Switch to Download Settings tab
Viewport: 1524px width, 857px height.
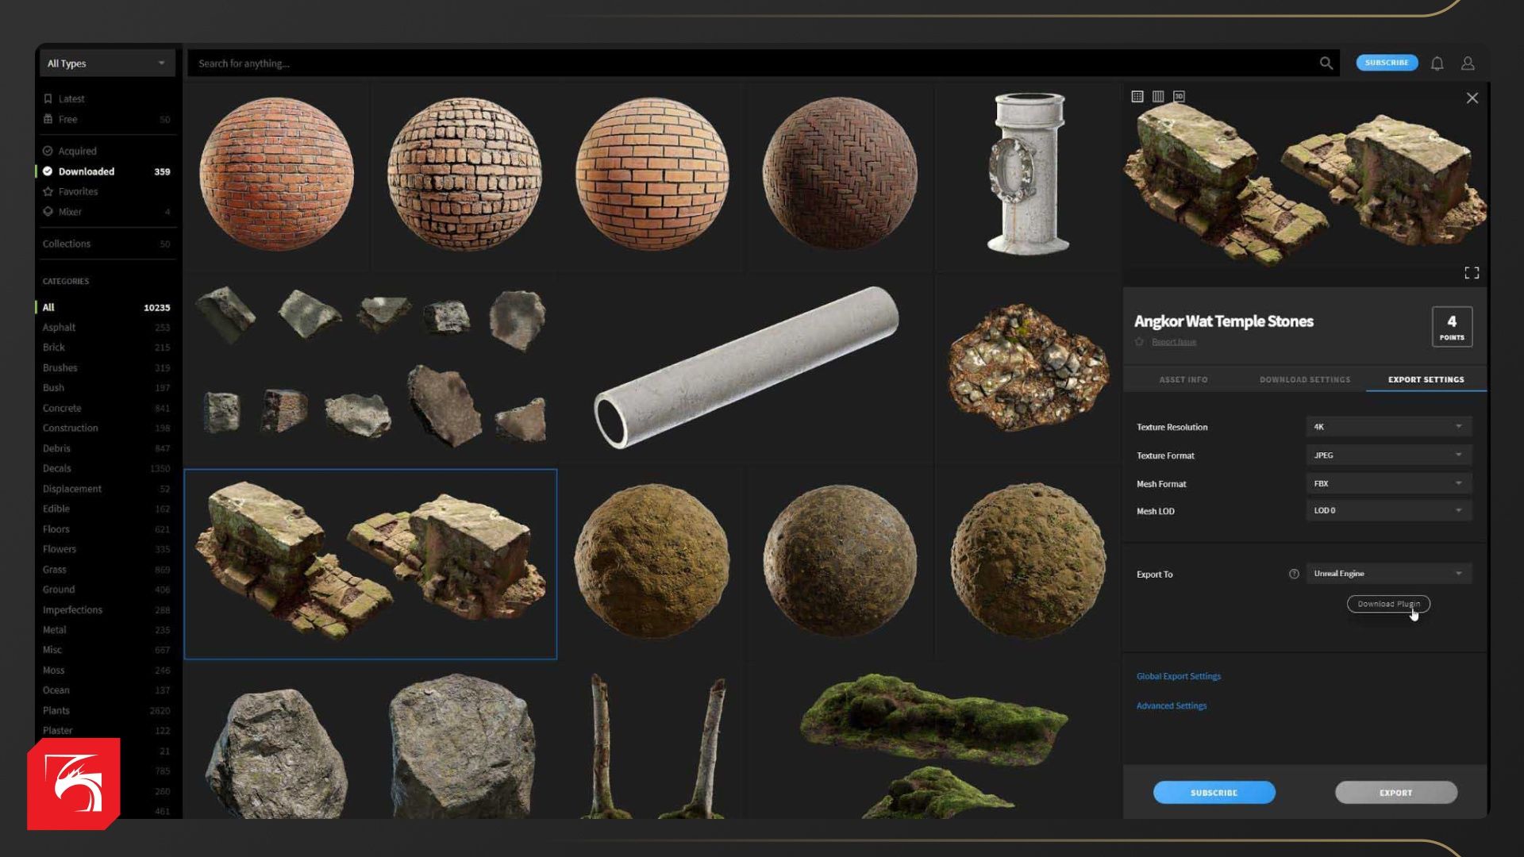coord(1304,379)
